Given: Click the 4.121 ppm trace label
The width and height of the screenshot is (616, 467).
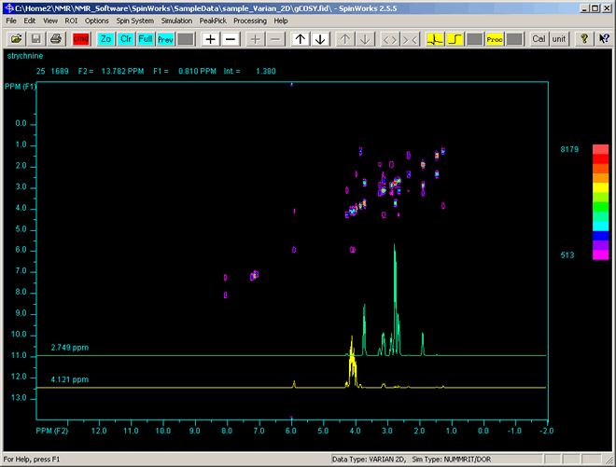Looking at the screenshot, I should [x=70, y=380].
